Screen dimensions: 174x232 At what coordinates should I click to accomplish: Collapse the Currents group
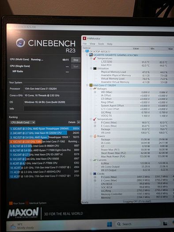click(x=91, y=160)
